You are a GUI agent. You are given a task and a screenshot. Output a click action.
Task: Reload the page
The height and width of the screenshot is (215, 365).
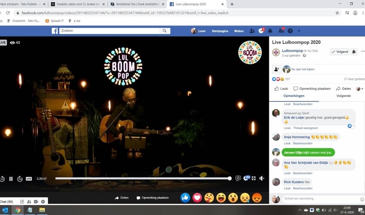8,13
